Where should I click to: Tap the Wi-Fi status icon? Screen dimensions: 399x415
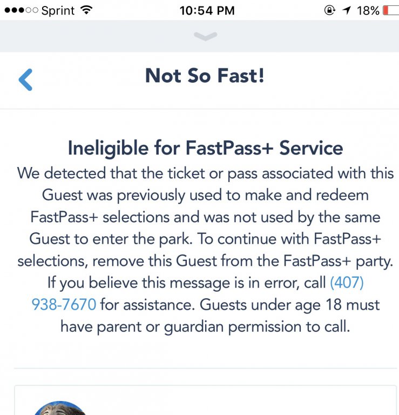(x=85, y=10)
